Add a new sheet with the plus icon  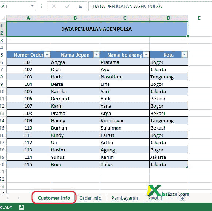point(182,198)
